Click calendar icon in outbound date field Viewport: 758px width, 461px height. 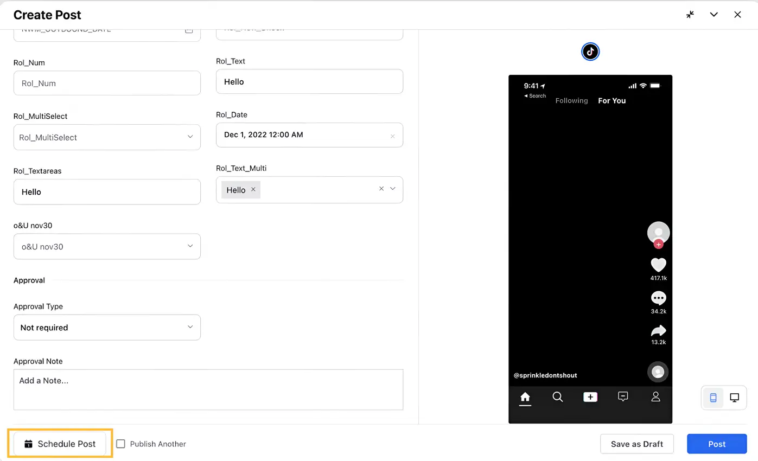pos(189,30)
